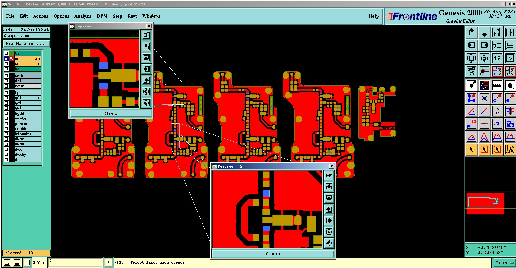Open the Job Matrix button

[x=26, y=43]
